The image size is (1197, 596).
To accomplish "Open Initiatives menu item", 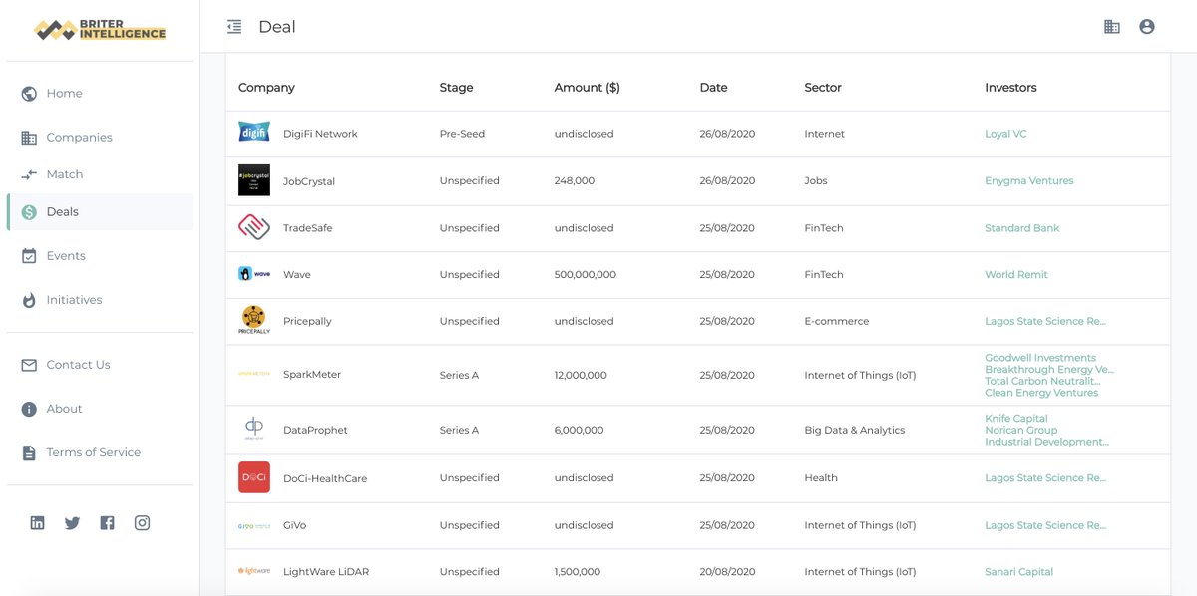I will pyautogui.click(x=75, y=300).
